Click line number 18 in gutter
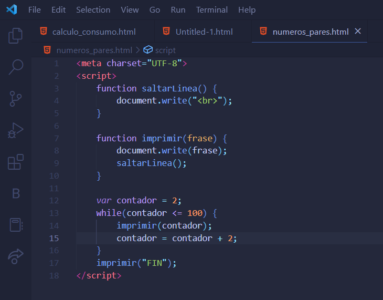 54,276
